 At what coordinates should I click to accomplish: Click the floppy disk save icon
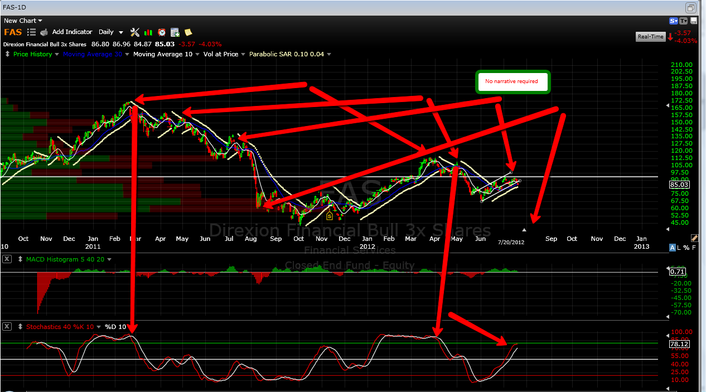click(x=694, y=21)
